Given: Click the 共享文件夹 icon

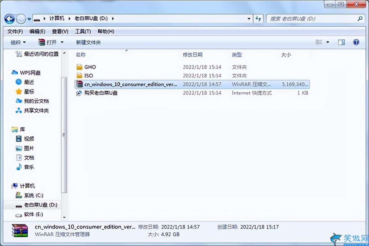Looking at the screenshot, I should click(x=19, y=111).
